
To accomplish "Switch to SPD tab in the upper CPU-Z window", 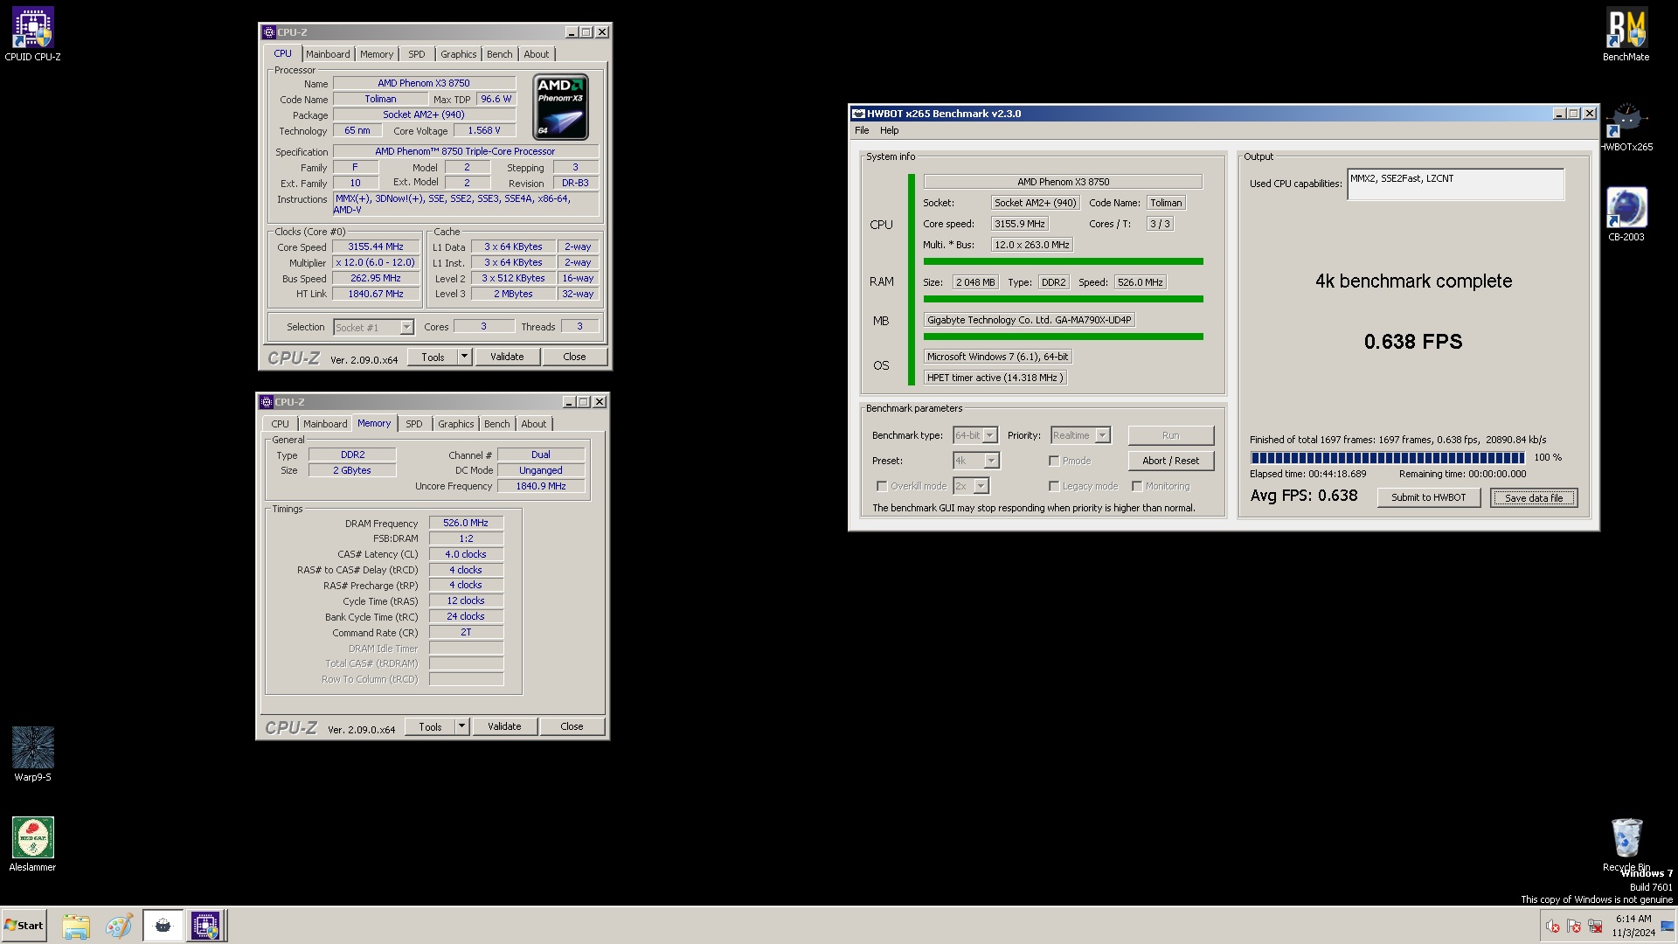I will click(x=417, y=54).
